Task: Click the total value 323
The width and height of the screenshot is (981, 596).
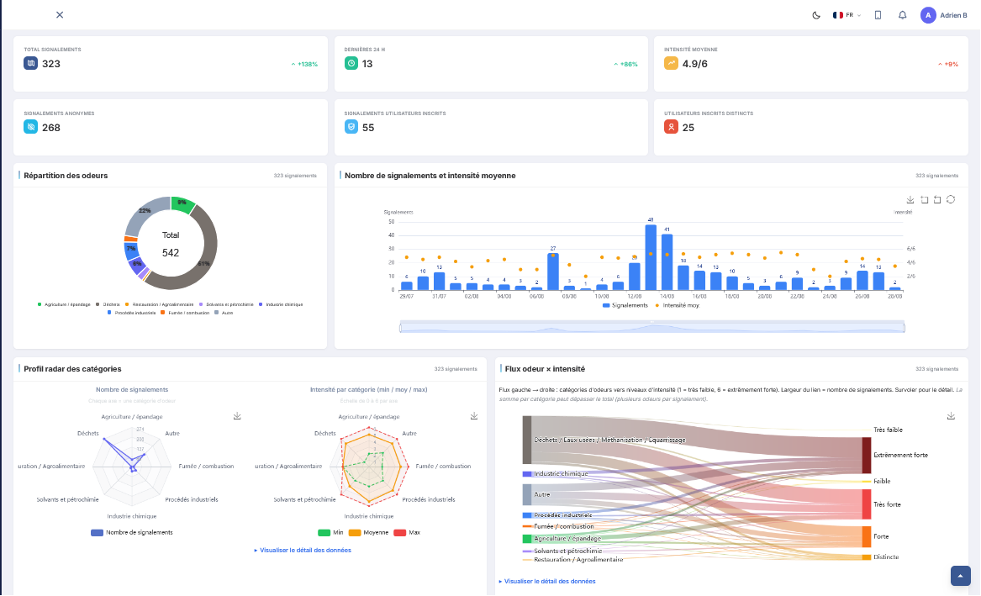Action: click(51, 64)
